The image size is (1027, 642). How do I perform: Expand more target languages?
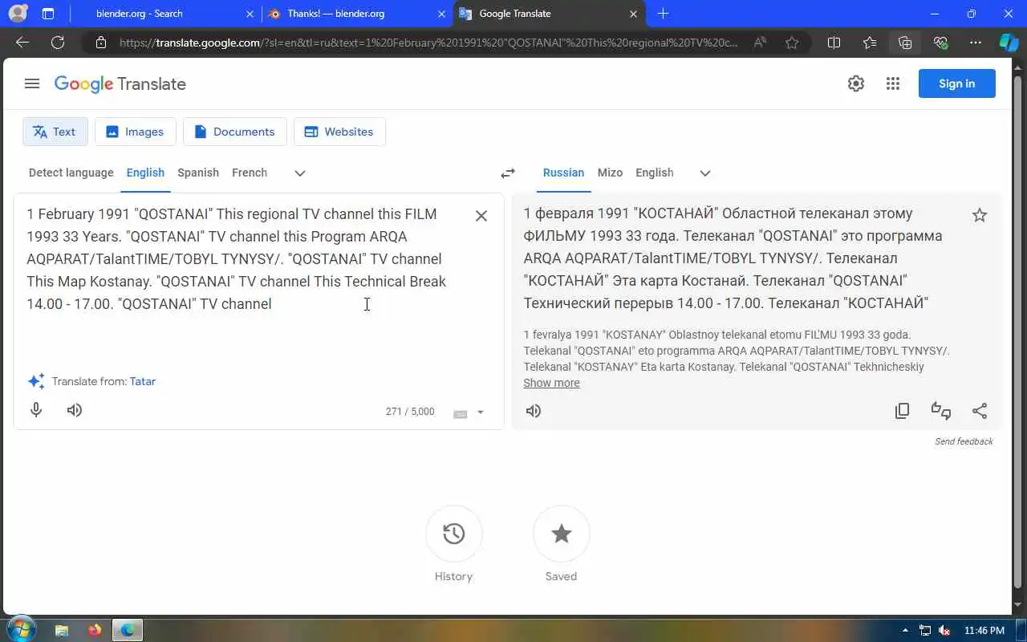[705, 173]
